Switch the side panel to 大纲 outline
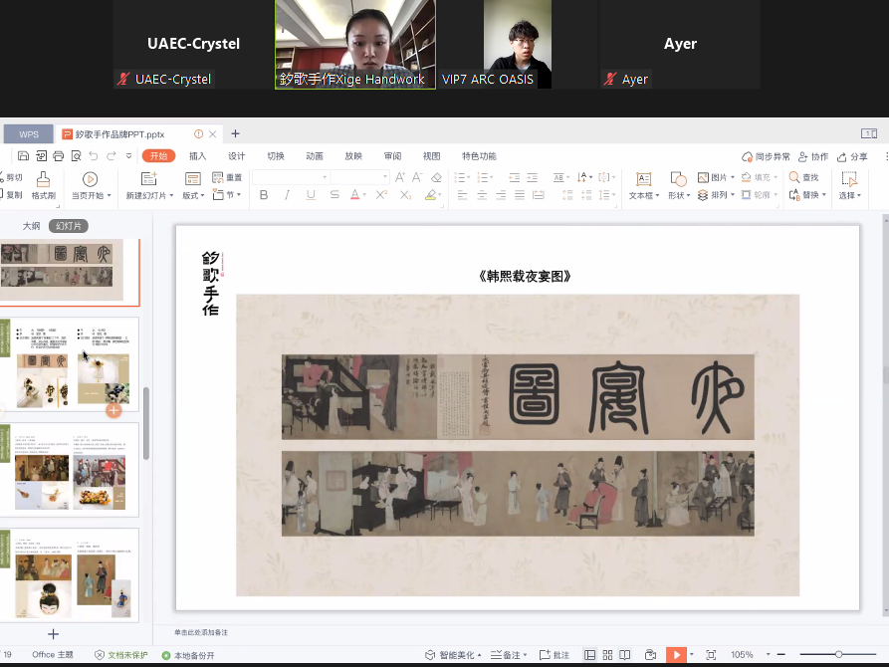Viewport: 889px width, 667px height. [x=31, y=226]
